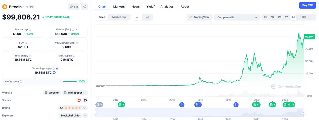Show FDV info tooltip icon
Screen dimensions: 319x120
[x=26, y=43]
